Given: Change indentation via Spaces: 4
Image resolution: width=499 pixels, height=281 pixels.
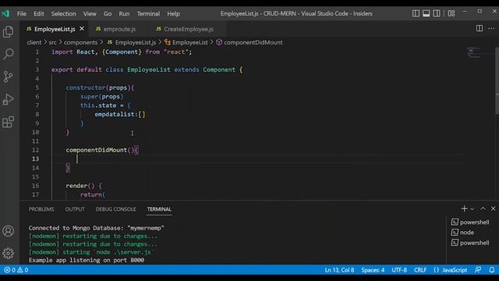Looking at the screenshot, I should [x=373, y=270].
